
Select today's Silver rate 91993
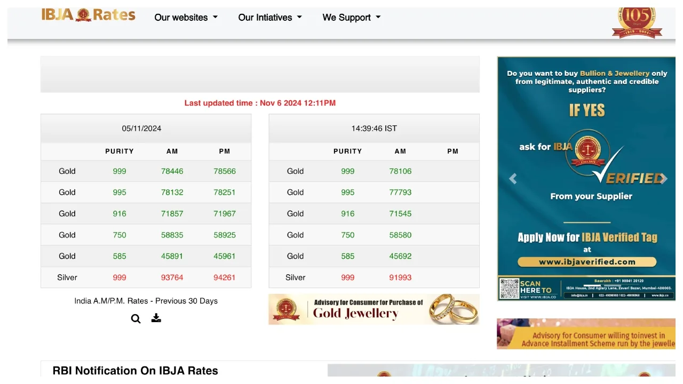pos(401,278)
